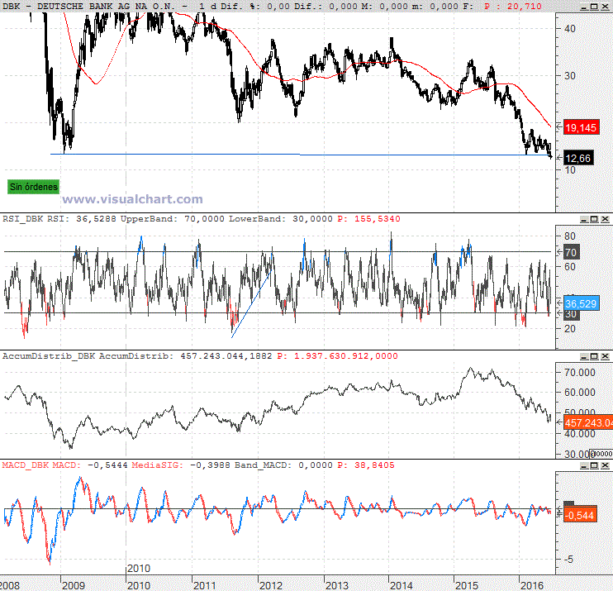Click the 10 value on price axis
This screenshot has height=591, width=613.
pyautogui.click(x=570, y=170)
